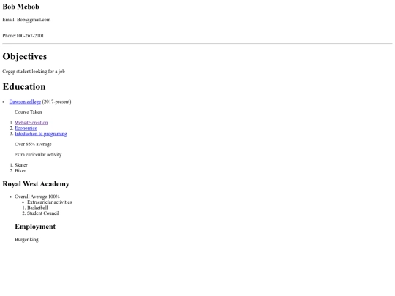Click the Objectives heading
The width and height of the screenshot is (395, 296).
point(25,56)
